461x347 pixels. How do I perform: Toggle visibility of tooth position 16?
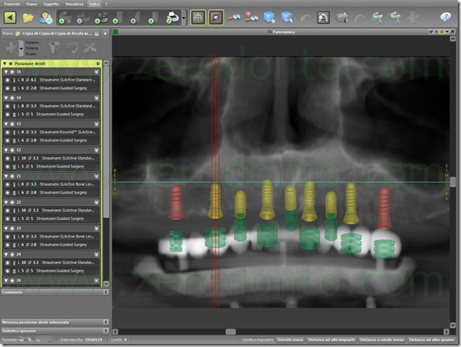click(12, 72)
